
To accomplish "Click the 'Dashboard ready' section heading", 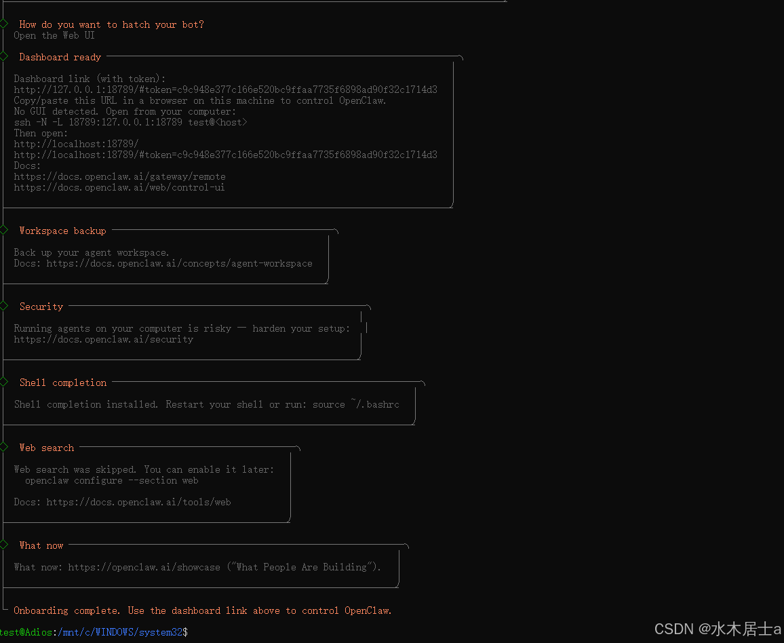I will point(60,57).
